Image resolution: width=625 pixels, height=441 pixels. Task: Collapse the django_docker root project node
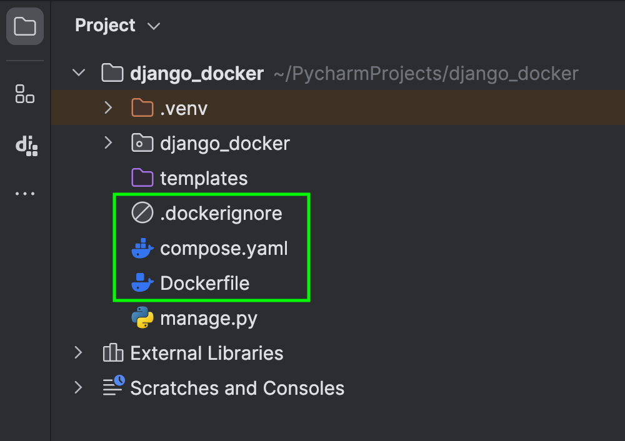coord(79,73)
